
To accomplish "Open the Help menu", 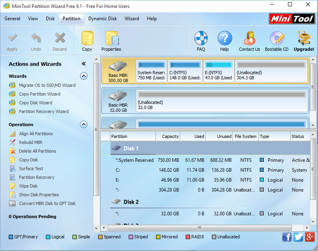I will coord(152,19).
